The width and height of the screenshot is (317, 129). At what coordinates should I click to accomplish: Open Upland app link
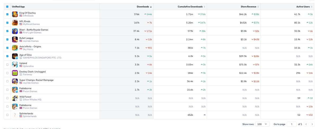click(x=23, y=63)
